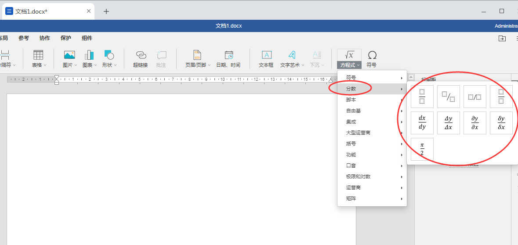Open the 脚本 submenu
518x245 pixels.
(372, 100)
